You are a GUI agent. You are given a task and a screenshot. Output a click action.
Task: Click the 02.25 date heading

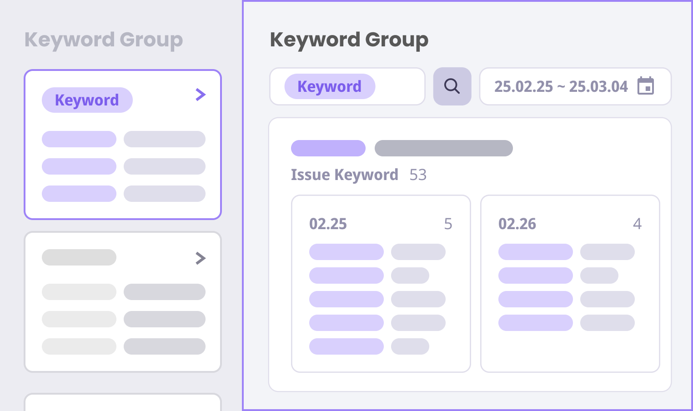(328, 224)
